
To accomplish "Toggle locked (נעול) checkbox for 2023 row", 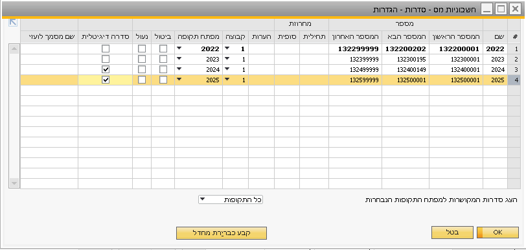I will pyautogui.click(x=142, y=59).
